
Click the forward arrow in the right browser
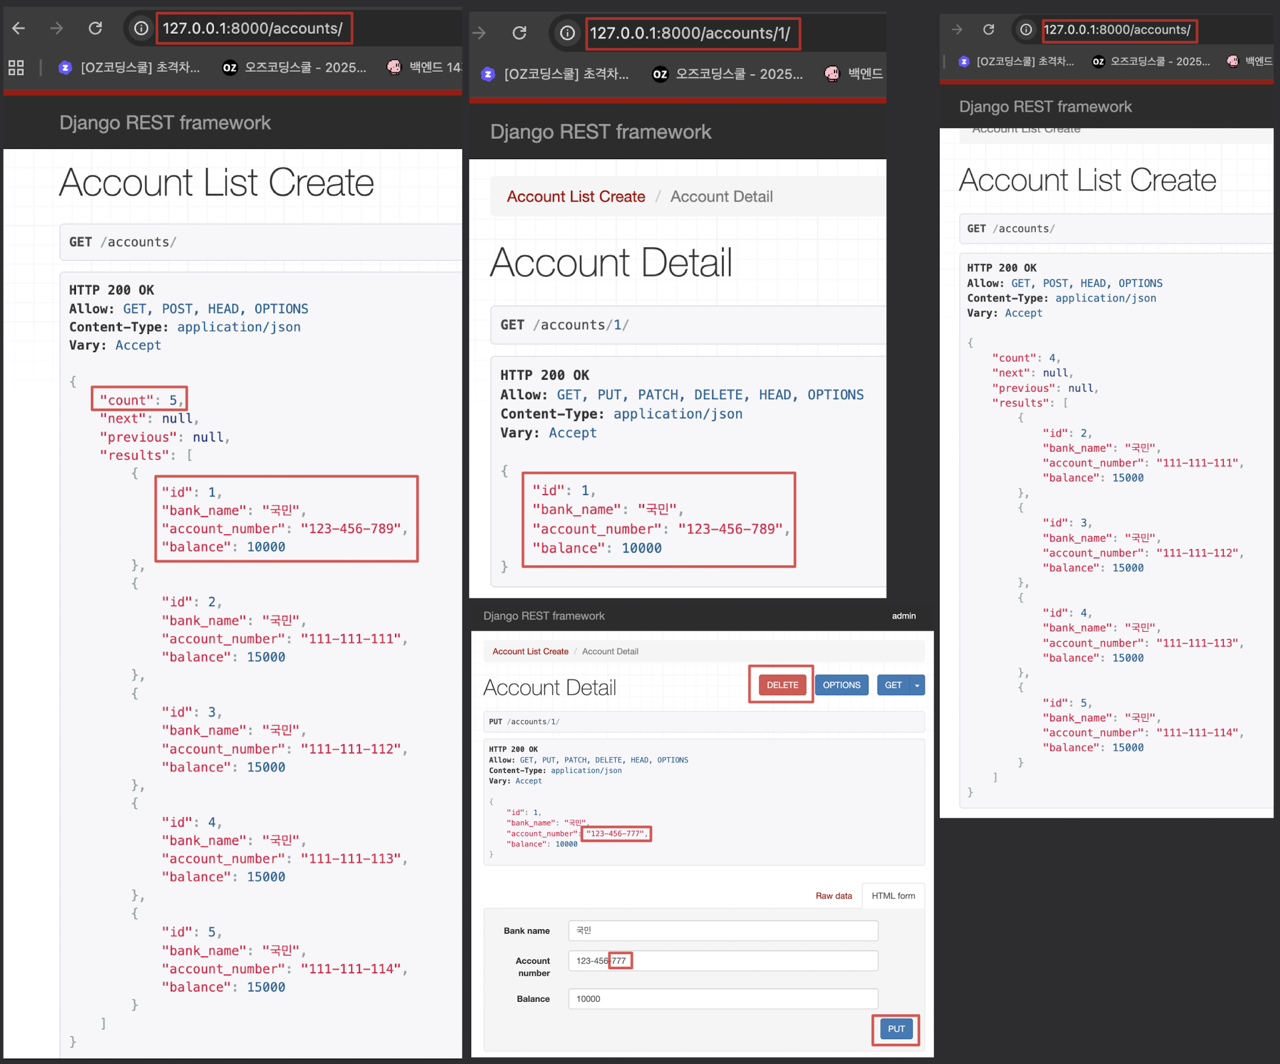(x=957, y=29)
